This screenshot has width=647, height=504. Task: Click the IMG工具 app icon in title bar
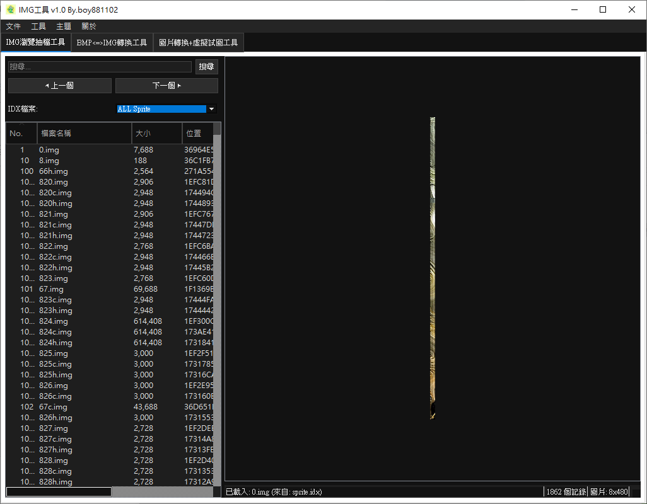coord(10,9)
